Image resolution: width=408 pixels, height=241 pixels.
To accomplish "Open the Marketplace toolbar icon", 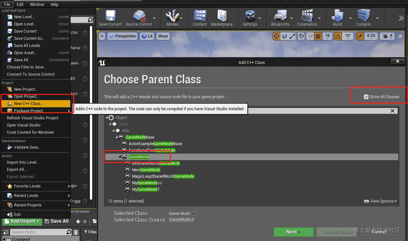I will tap(222, 18).
